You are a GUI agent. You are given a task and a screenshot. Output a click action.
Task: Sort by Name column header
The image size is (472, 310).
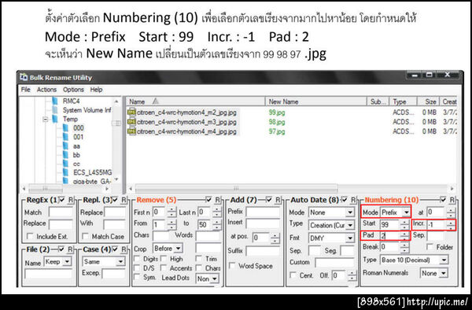click(x=196, y=101)
